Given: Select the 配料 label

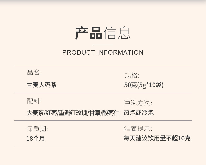Looking at the screenshot, I should click(34, 101).
